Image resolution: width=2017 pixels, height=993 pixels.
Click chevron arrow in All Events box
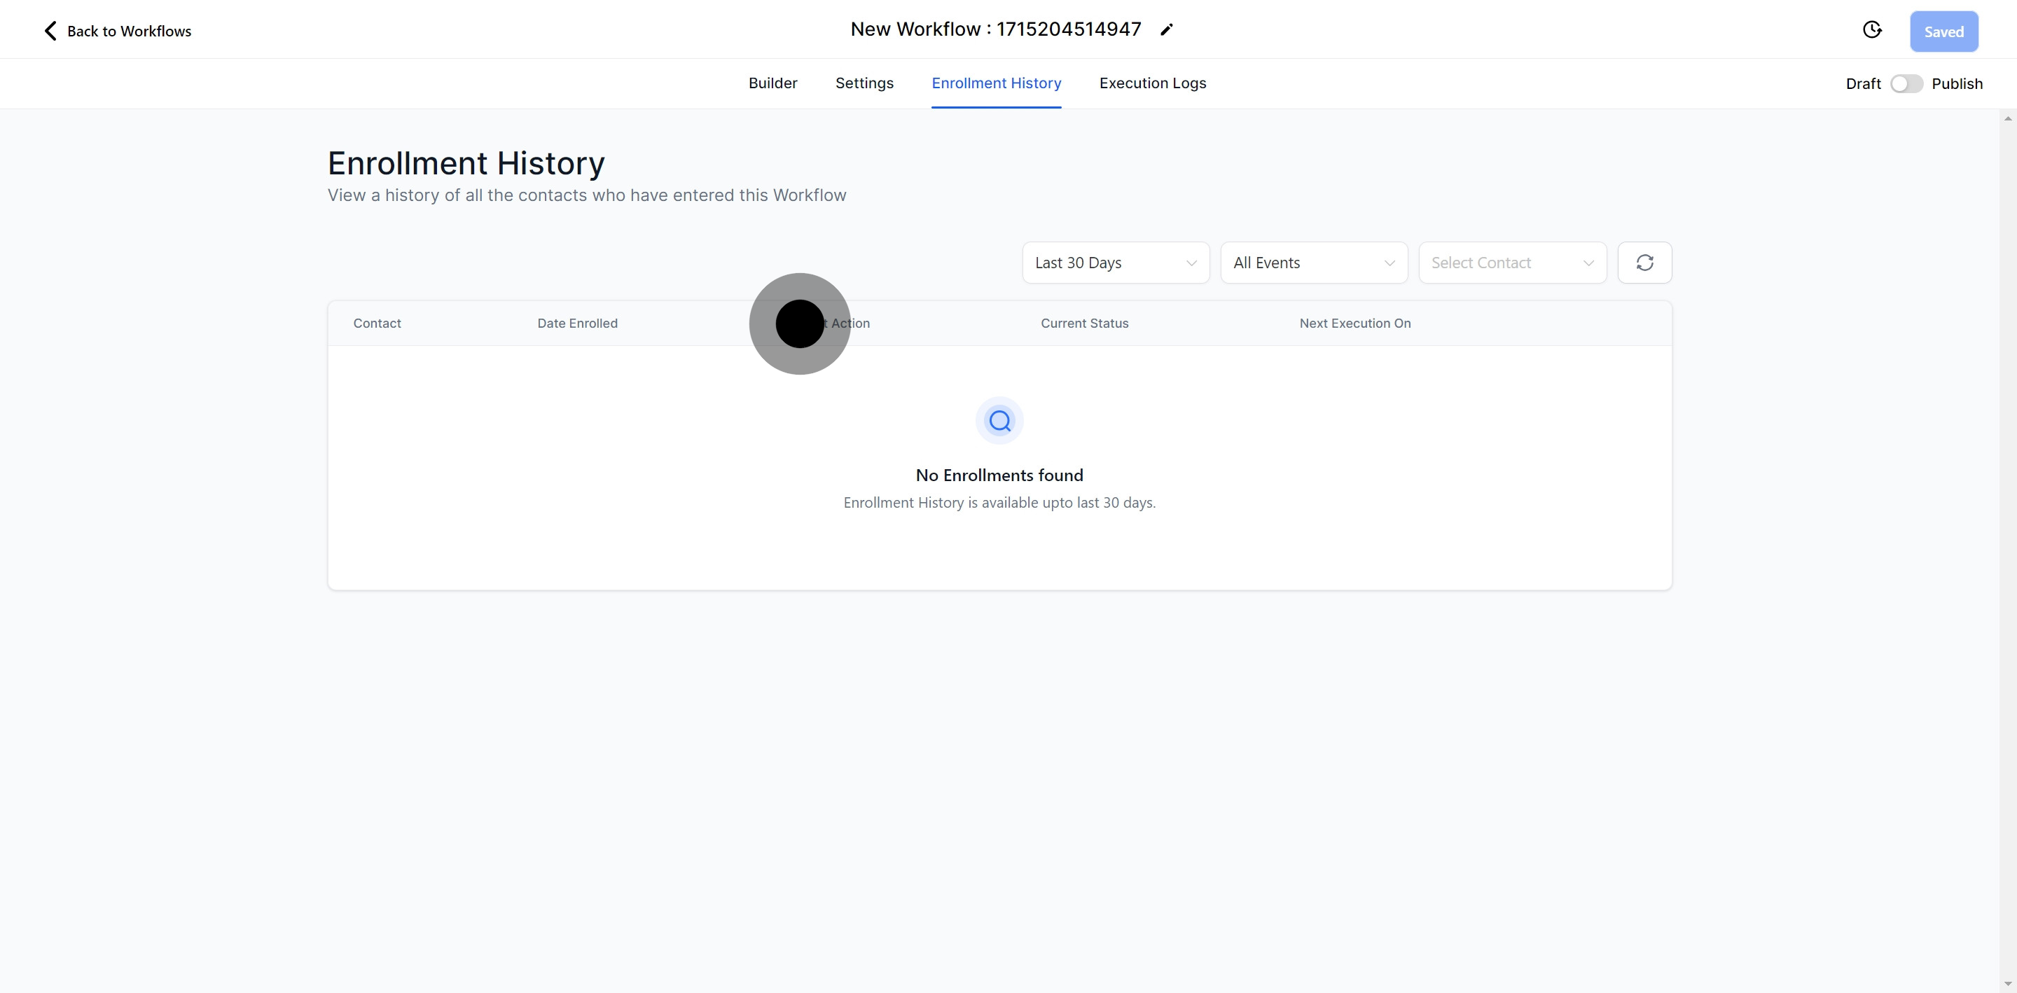pyautogui.click(x=1389, y=263)
